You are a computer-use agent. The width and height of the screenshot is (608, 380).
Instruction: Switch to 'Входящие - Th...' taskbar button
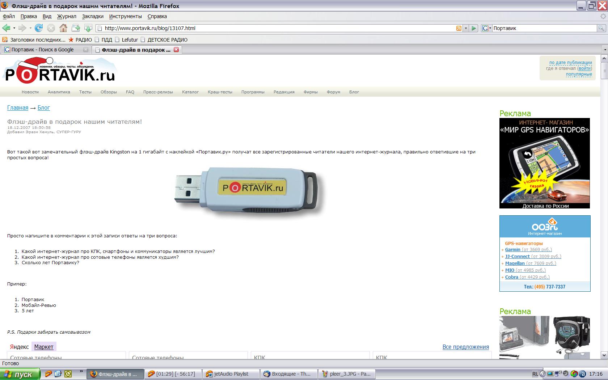tap(288, 374)
